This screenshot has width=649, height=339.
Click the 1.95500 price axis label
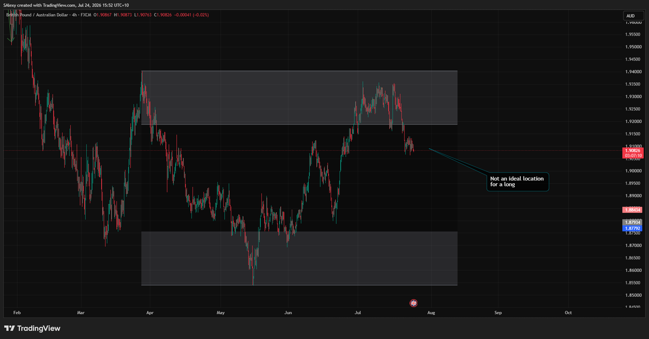pos(632,35)
